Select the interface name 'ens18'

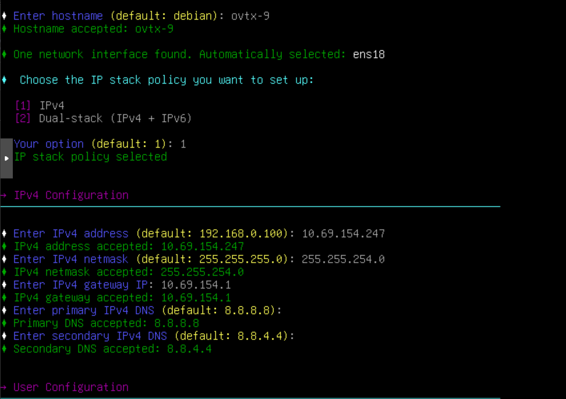pyautogui.click(x=369, y=54)
